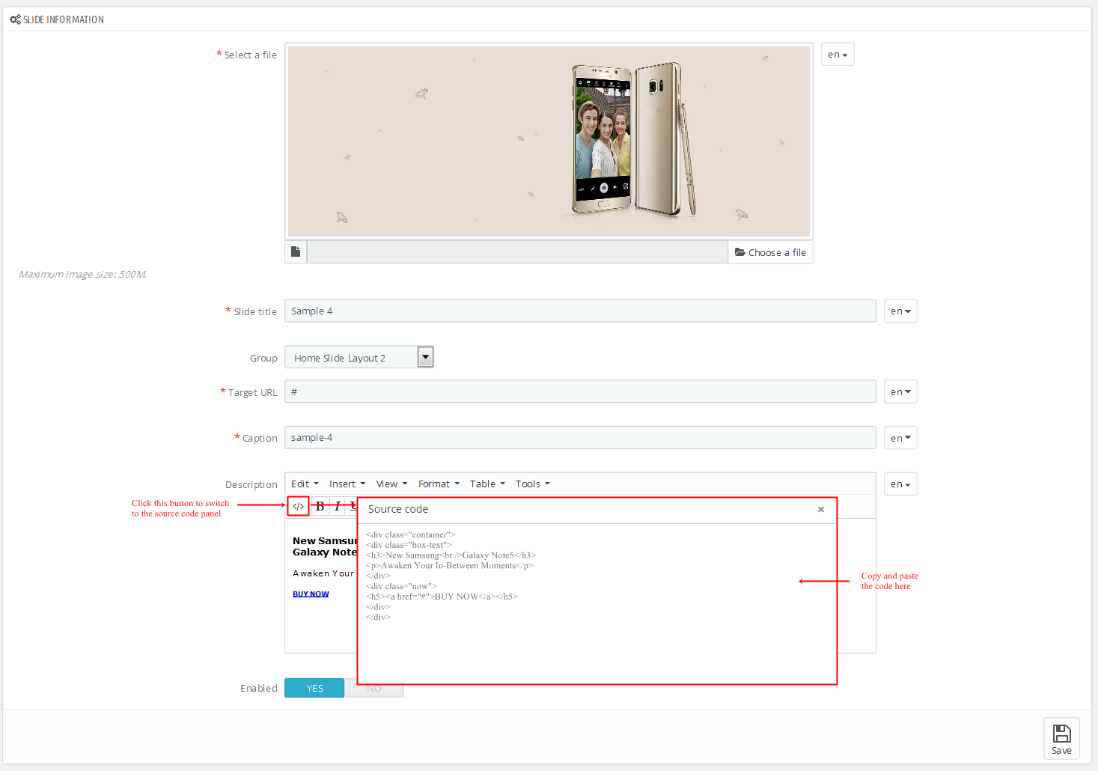Open the Tools menu in editor
The width and height of the screenshot is (1098, 771).
tap(532, 484)
